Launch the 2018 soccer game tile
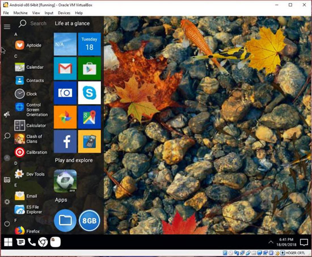 coord(65,181)
